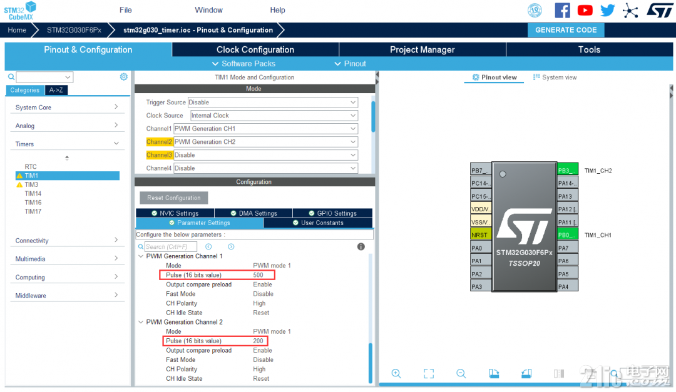
Task: Switch to System view
Action: coord(555,77)
